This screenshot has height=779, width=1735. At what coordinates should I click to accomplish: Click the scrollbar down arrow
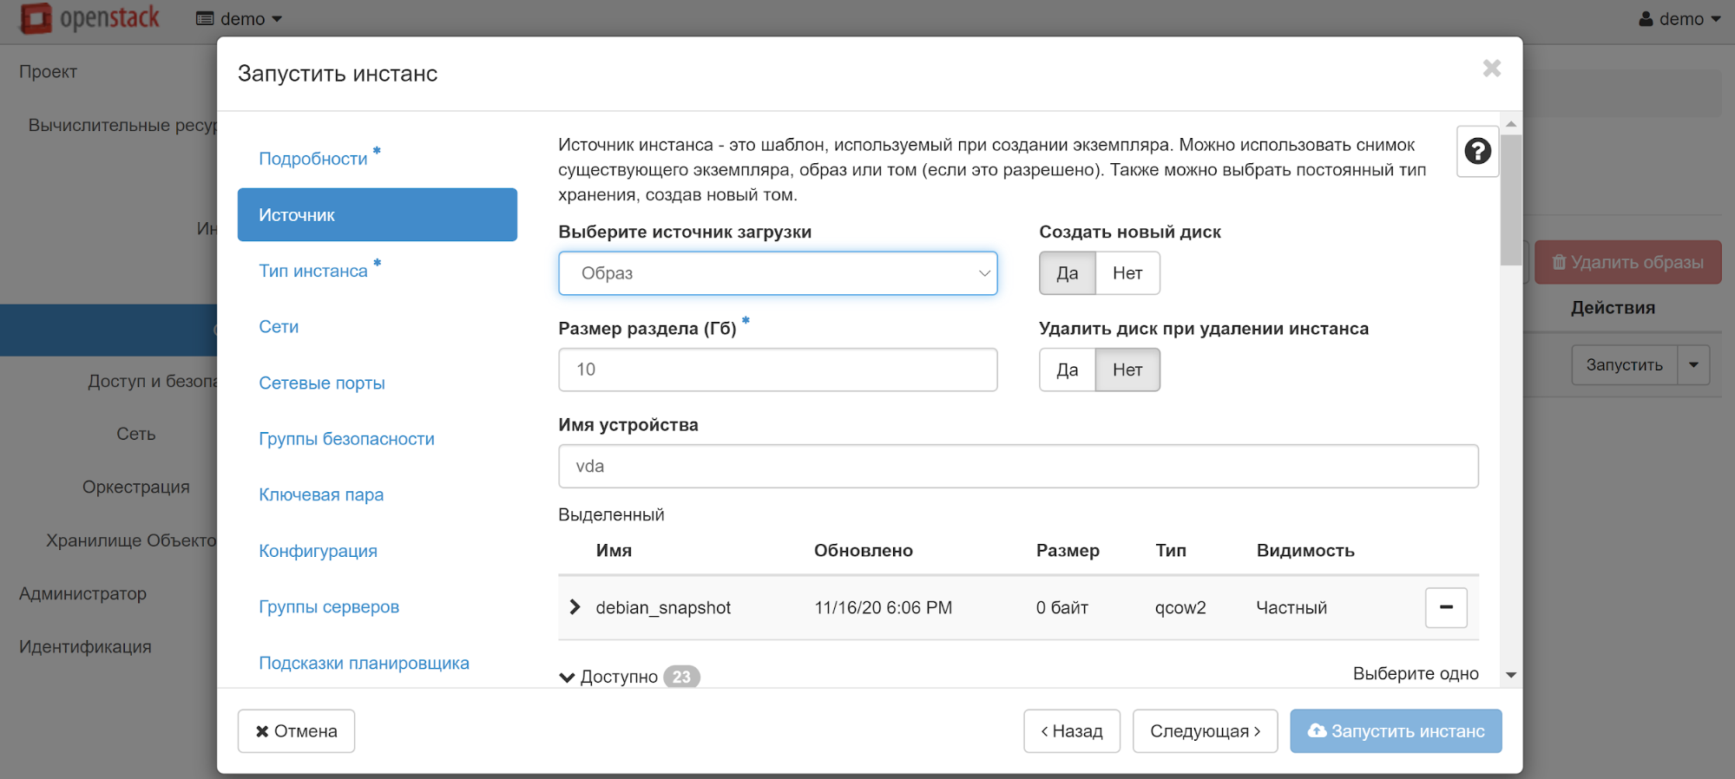pos(1511,675)
